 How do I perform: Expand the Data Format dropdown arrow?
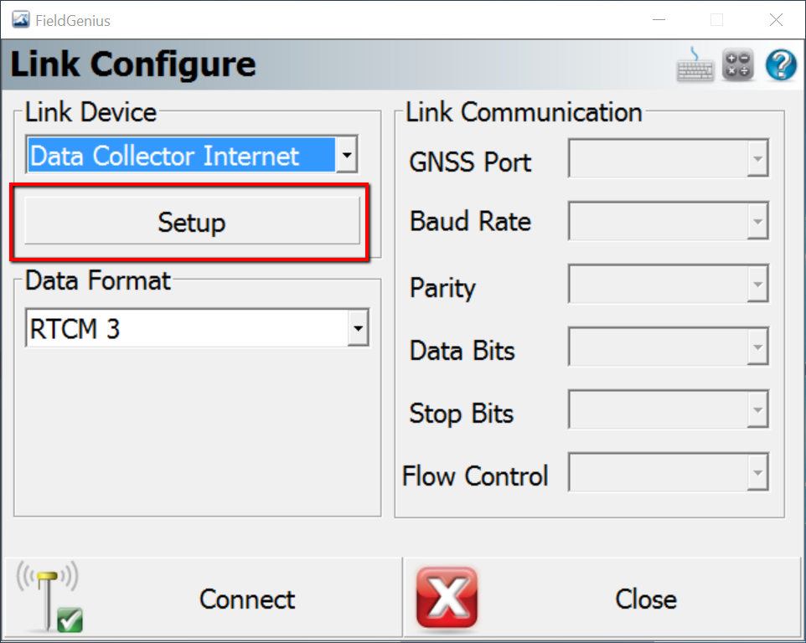pos(359,328)
